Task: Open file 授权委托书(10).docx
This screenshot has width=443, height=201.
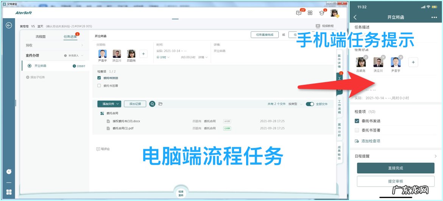Action: coord(126,121)
